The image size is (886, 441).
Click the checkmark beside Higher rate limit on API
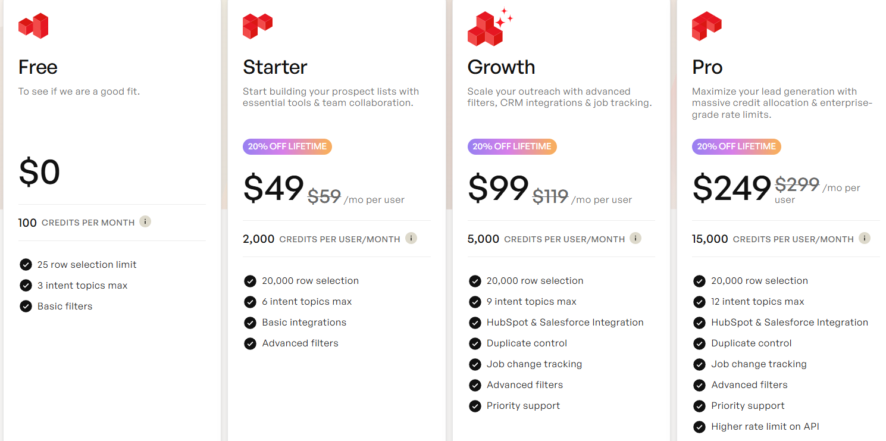(699, 427)
